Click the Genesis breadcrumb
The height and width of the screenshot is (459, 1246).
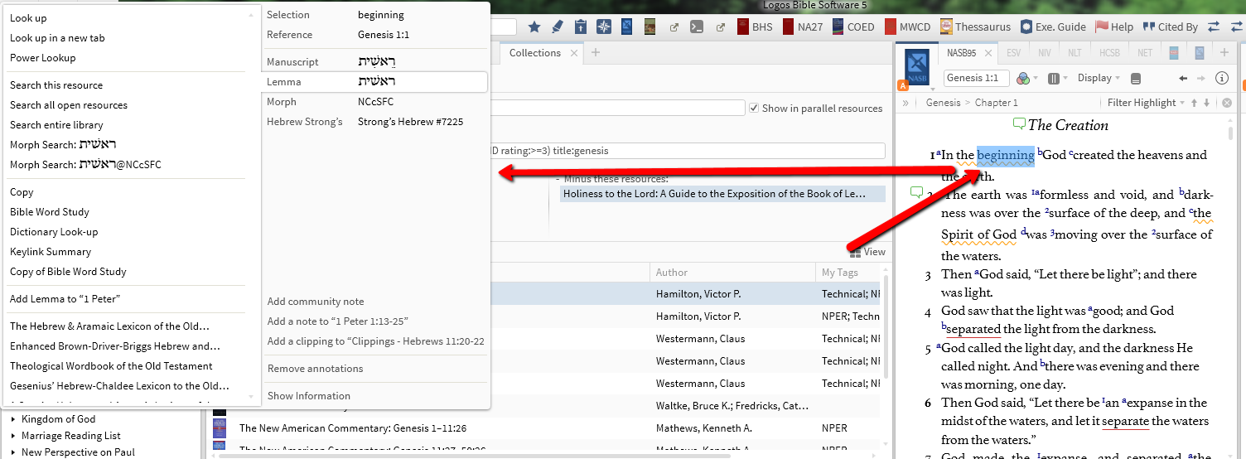[943, 103]
